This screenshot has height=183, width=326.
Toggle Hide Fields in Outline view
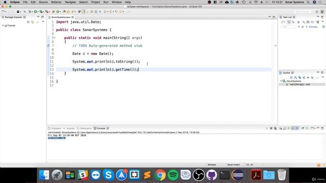click(x=300, y=78)
